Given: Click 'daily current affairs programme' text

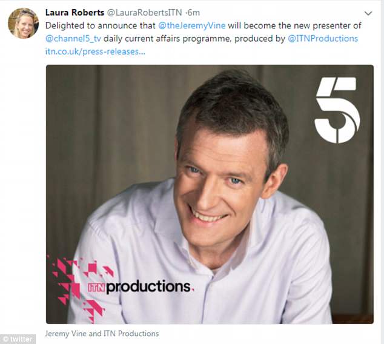Looking at the screenshot, I should coord(167,39).
